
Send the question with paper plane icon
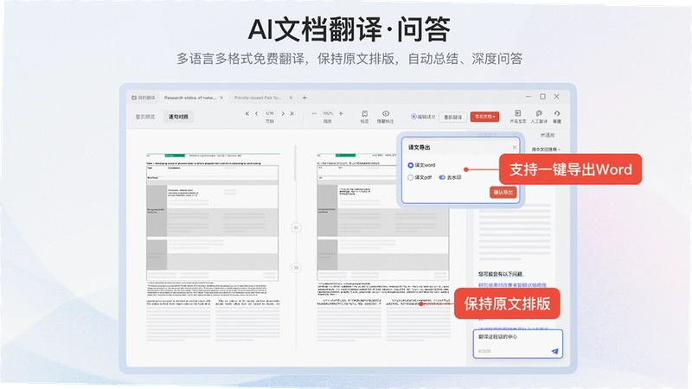[554, 351]
